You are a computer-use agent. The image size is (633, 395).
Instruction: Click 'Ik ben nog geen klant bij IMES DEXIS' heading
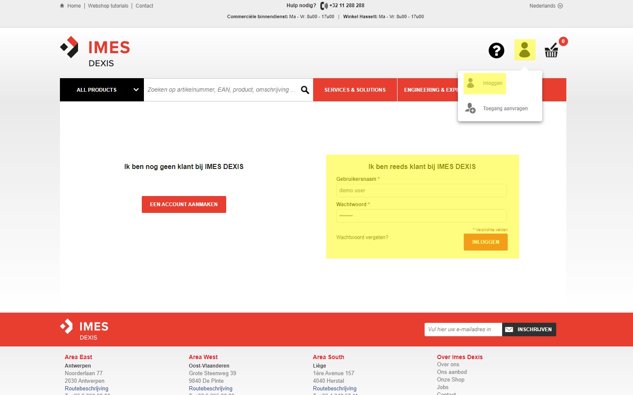[x=184, y=166]
